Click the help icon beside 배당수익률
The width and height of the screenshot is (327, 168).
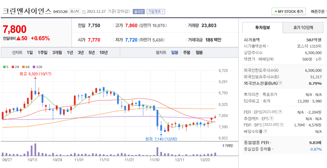click(265, 131)
